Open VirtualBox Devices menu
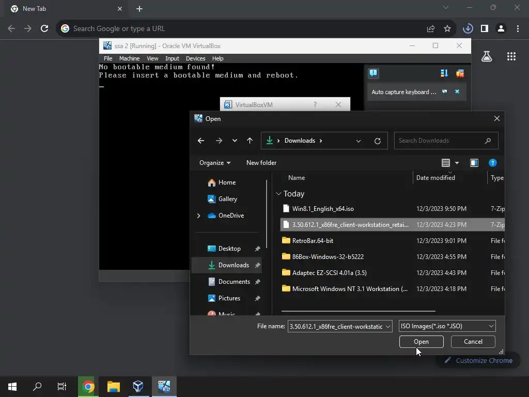This screenshot has height=397, width=529. tap(195, 58)
